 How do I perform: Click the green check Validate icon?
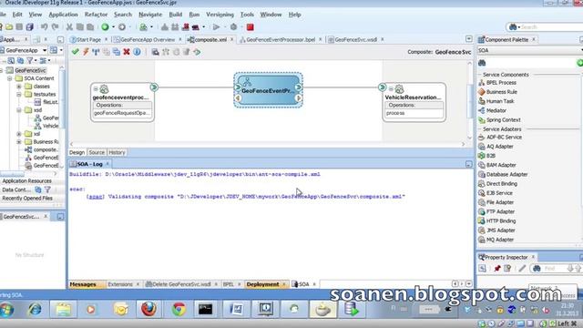tap(75, 52)
